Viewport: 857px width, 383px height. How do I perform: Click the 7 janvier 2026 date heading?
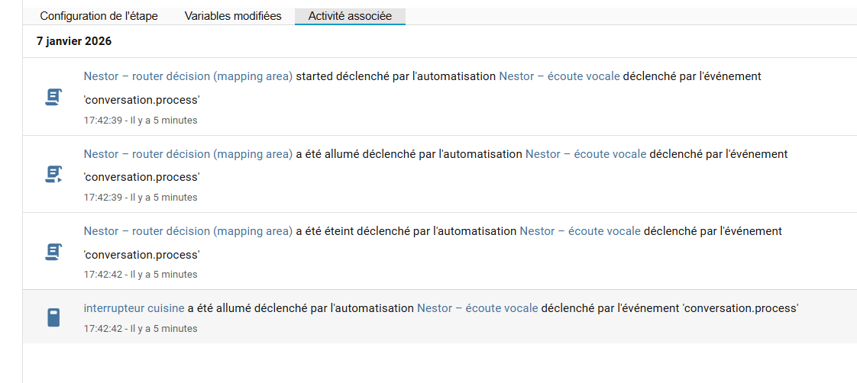click(x=74, y=41)
